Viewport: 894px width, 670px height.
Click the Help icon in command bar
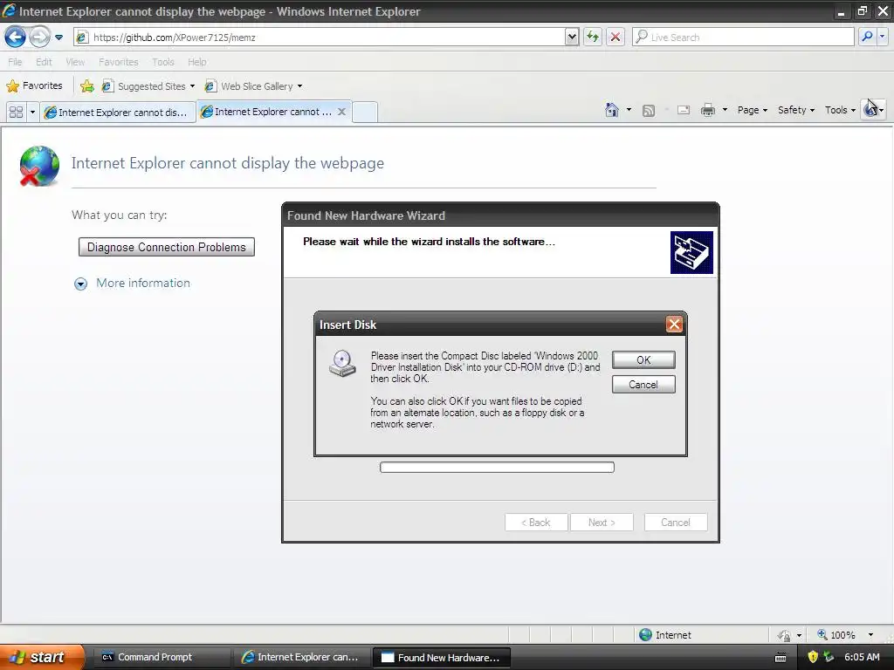point(872,110)
